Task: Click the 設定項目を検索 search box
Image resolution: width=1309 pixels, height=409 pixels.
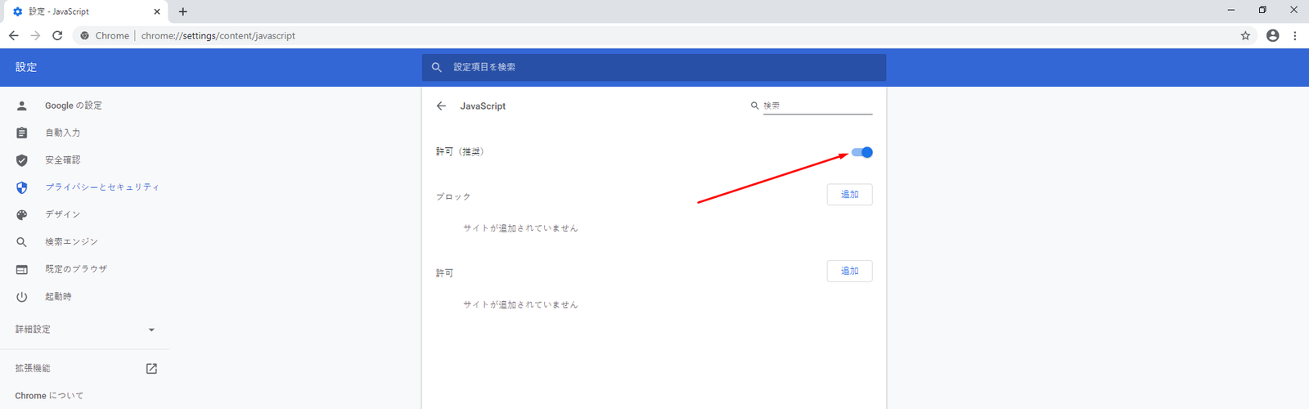Action: pyautogui.click(x=654, y=67)
